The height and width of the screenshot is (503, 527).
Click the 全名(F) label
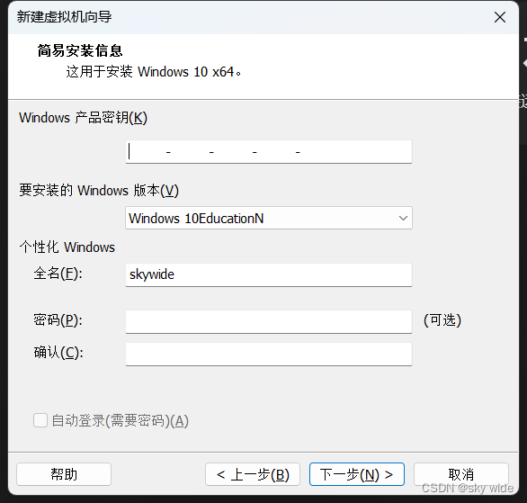coord(58,274)
